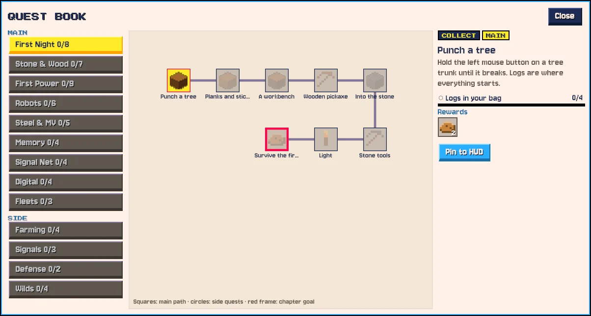Open the Wilds side chapter

click(x=66, y=289)
